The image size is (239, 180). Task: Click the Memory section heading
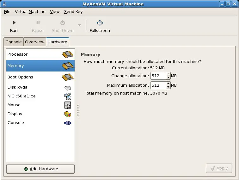[x=90, y=55]
